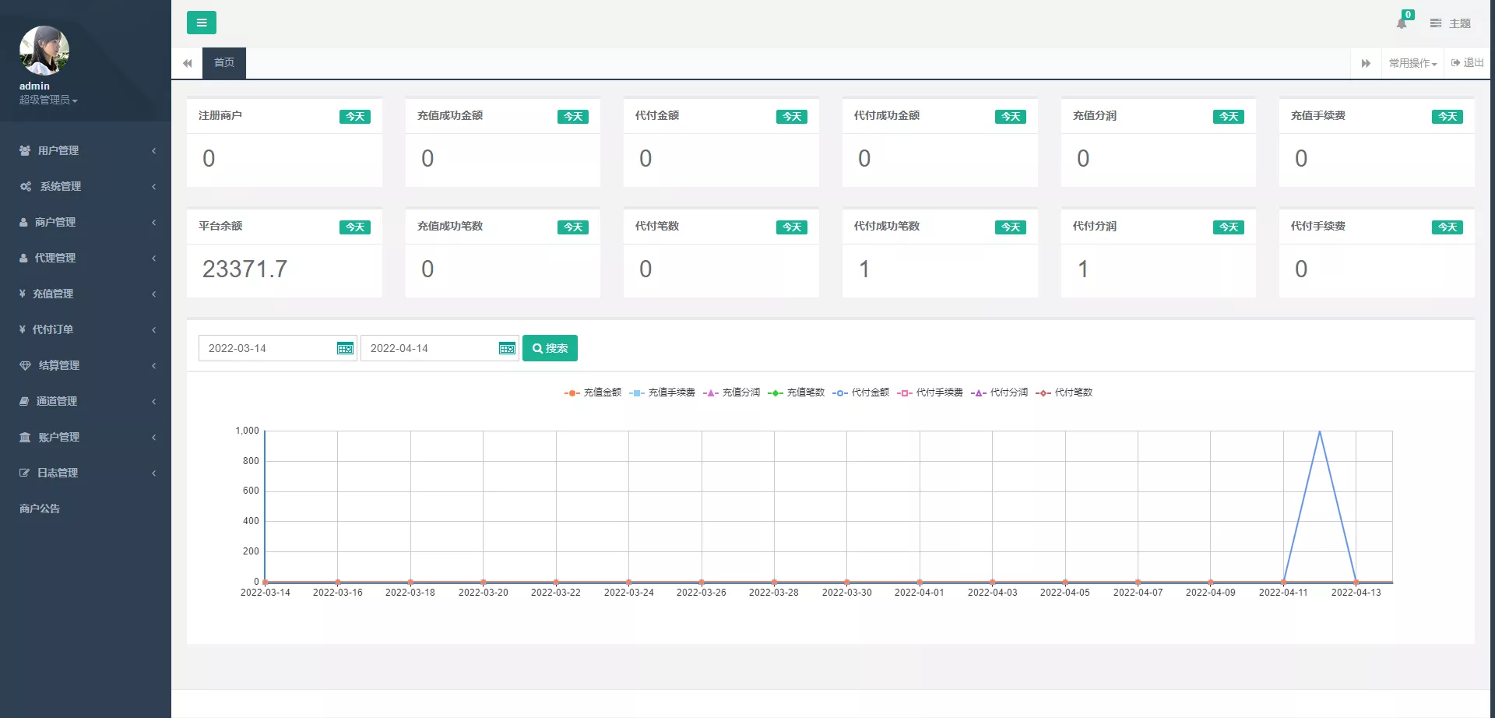Expand the 用户管理 sidebar menu

coord(86,150)
